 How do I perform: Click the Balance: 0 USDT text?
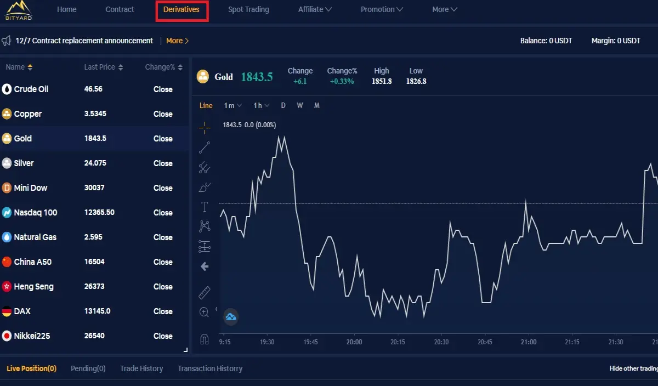[546, 41]
